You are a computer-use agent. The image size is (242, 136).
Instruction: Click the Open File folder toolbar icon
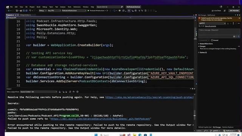point(21,11)
